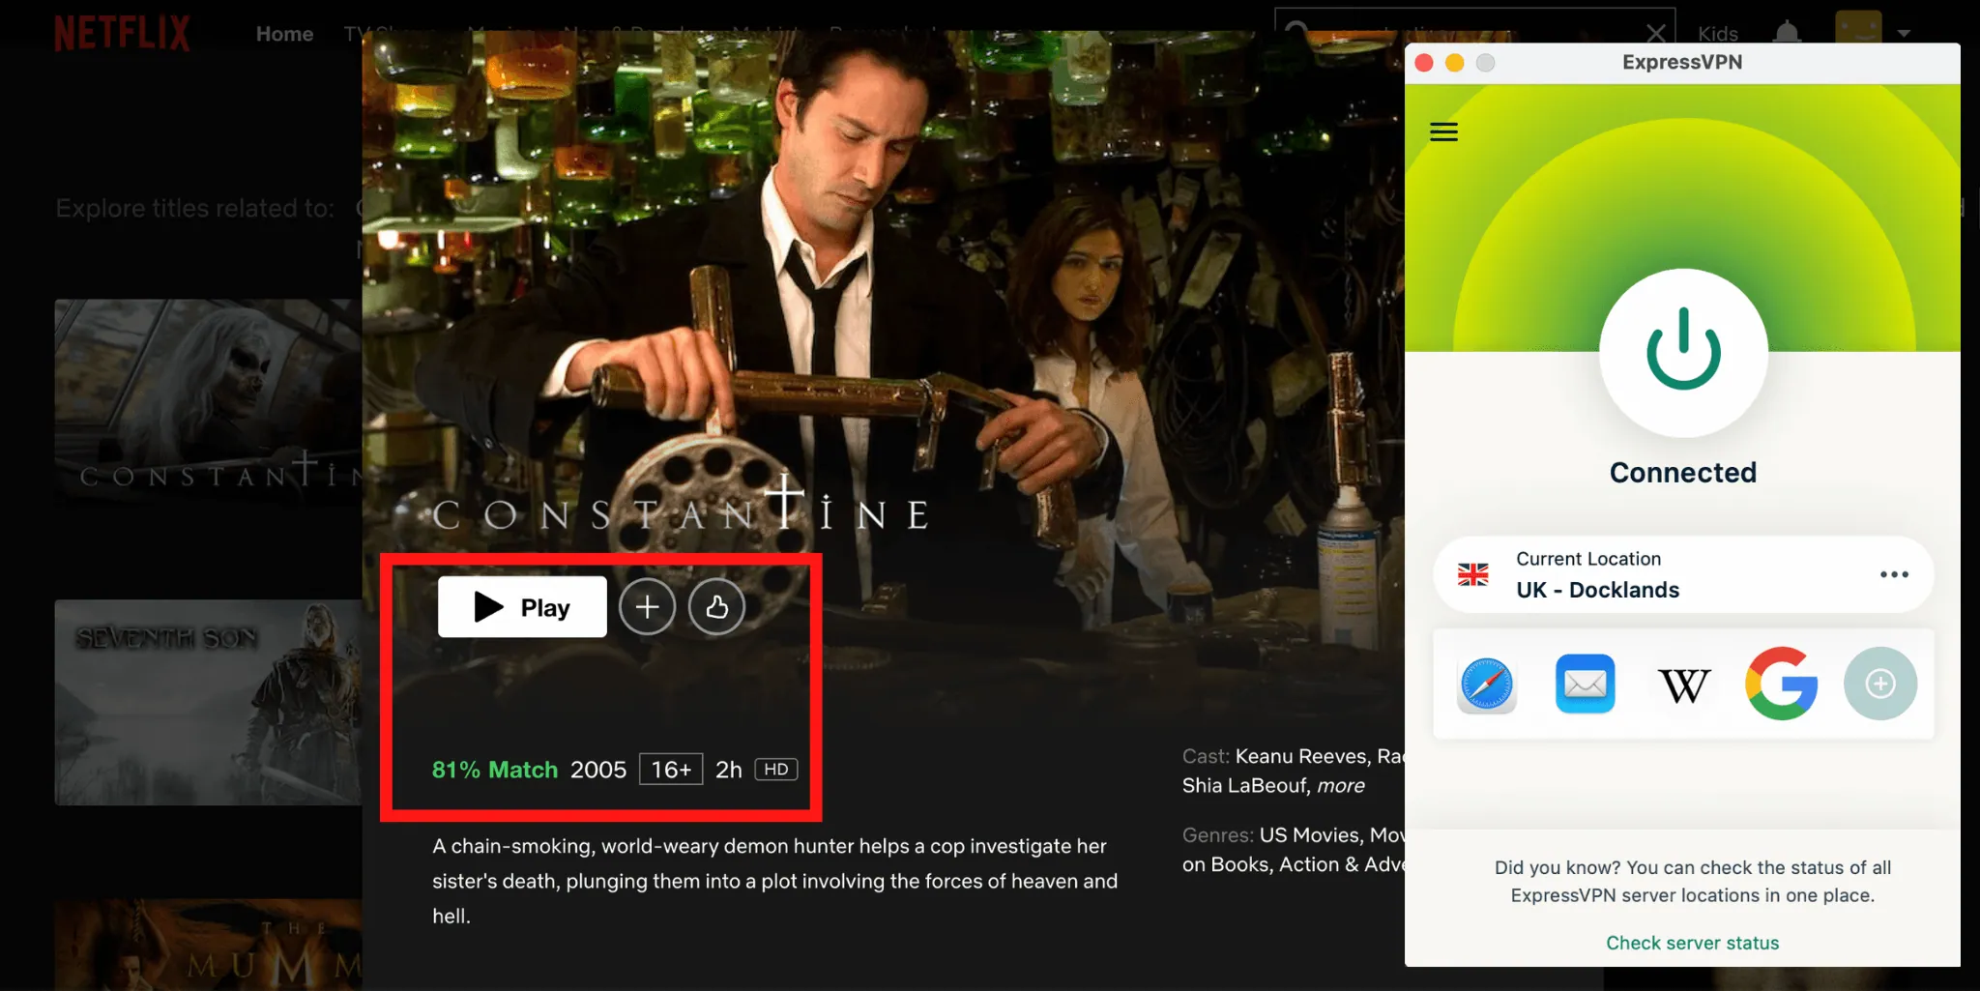Expand the Netflix profile dropdown arrow

(1904, 34)
